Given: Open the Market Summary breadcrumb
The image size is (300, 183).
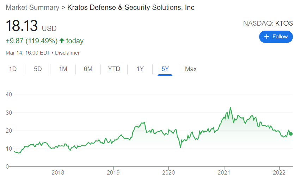Looking at the screenshot, I should [32, 7].
